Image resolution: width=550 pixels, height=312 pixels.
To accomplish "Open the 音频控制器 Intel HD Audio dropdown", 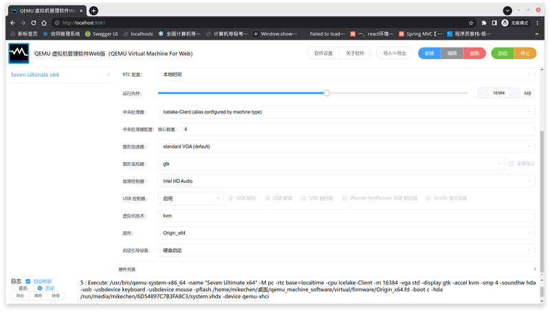I will click(x=346, y=181).
